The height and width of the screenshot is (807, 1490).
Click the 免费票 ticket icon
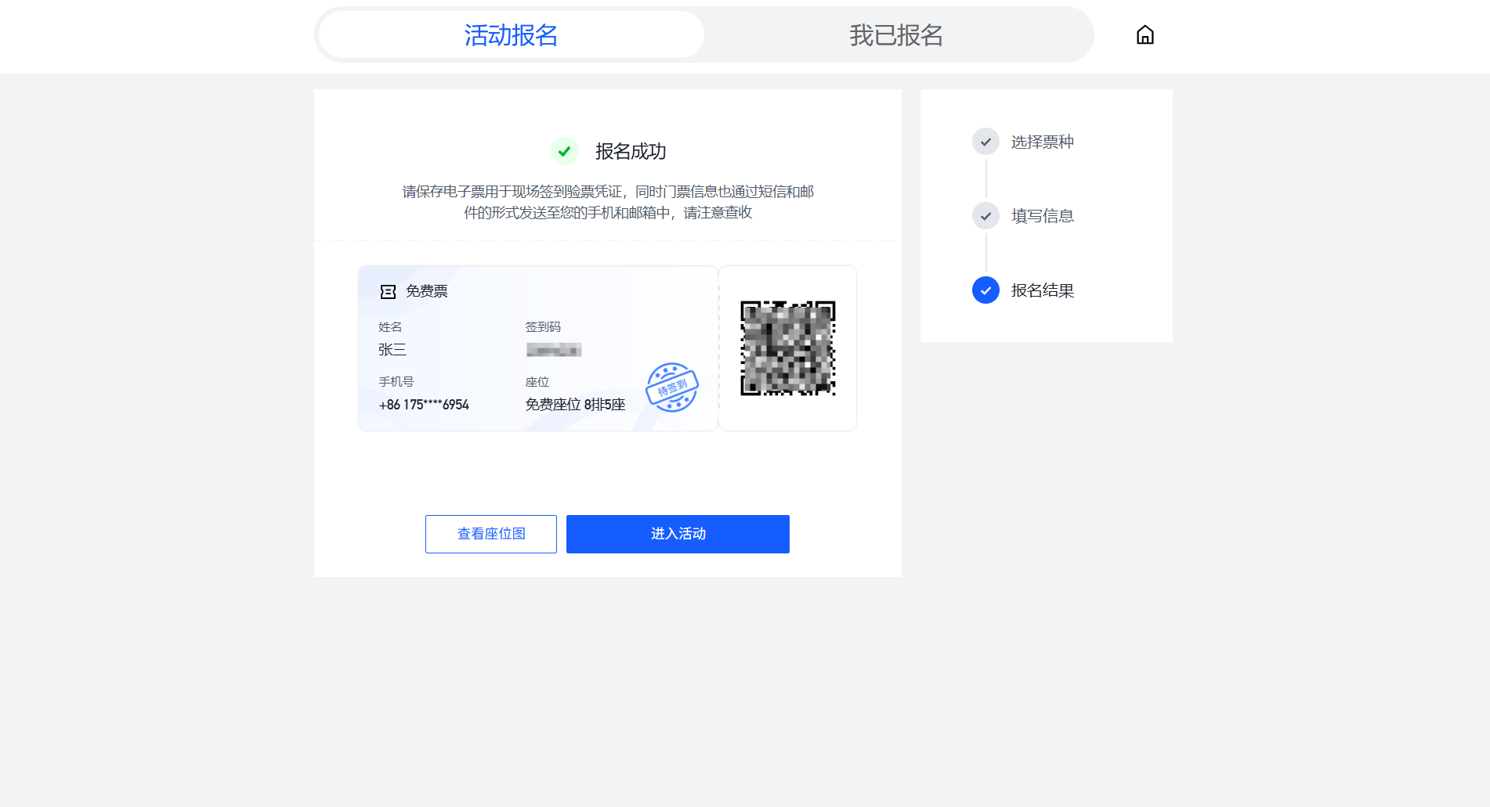(x=388, y=291)
